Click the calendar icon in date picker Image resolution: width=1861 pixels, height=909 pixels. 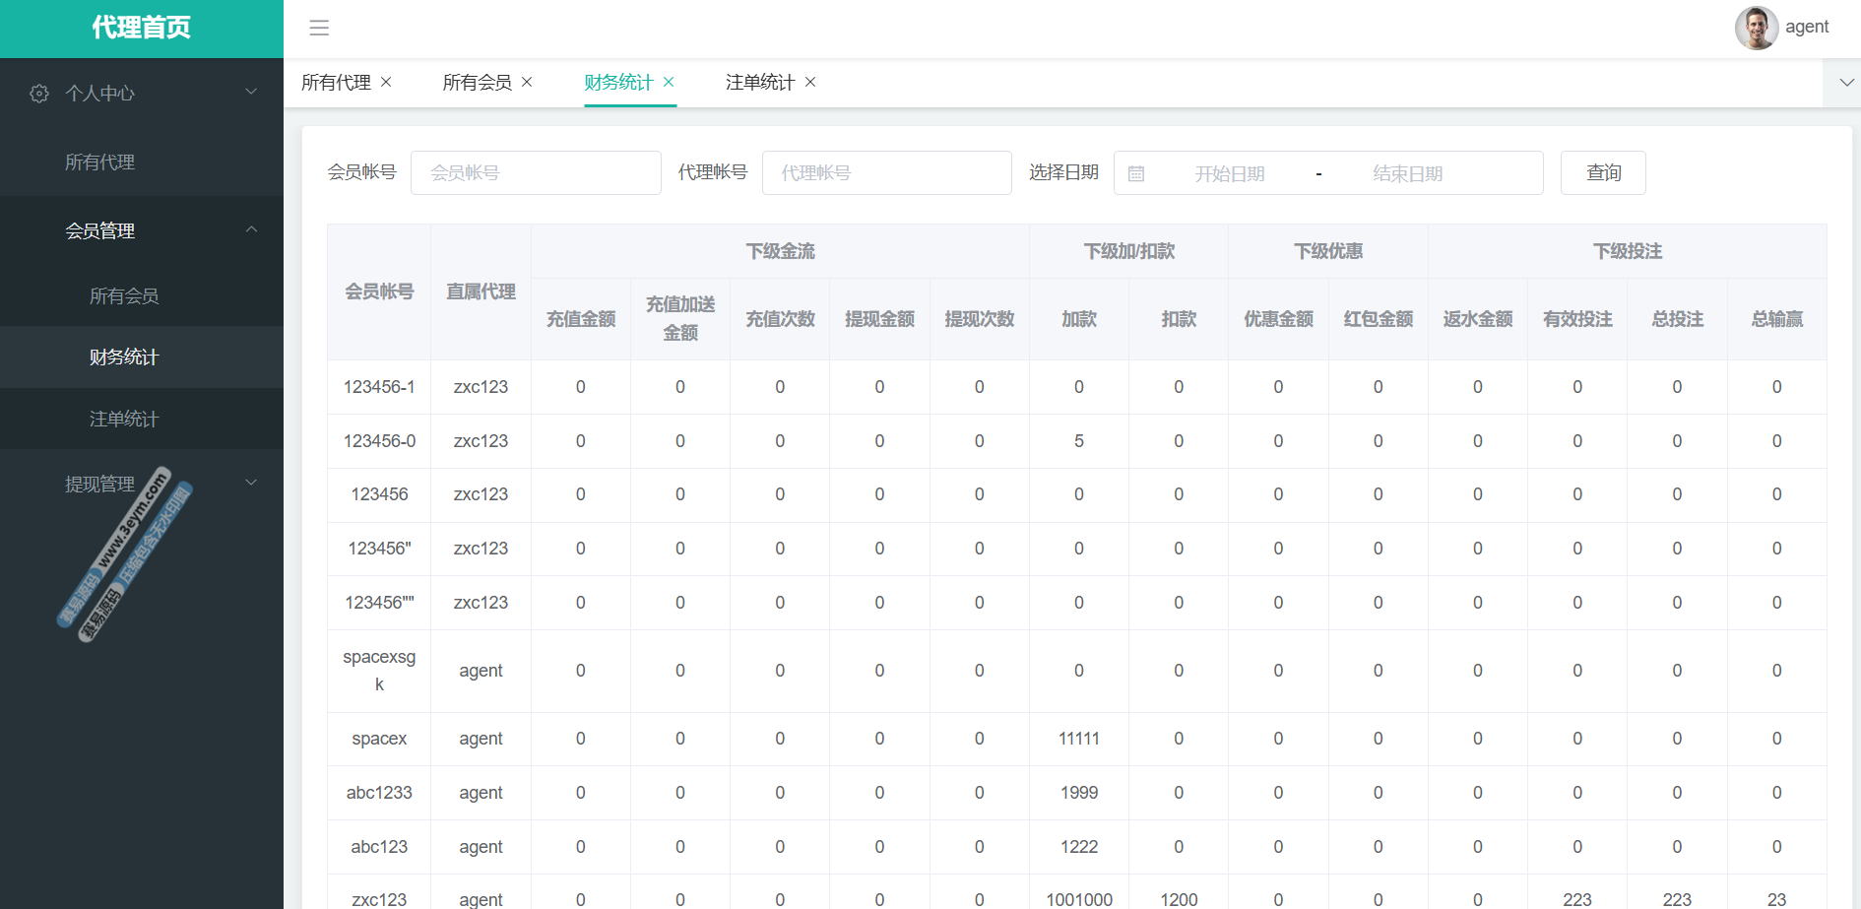1136,173
